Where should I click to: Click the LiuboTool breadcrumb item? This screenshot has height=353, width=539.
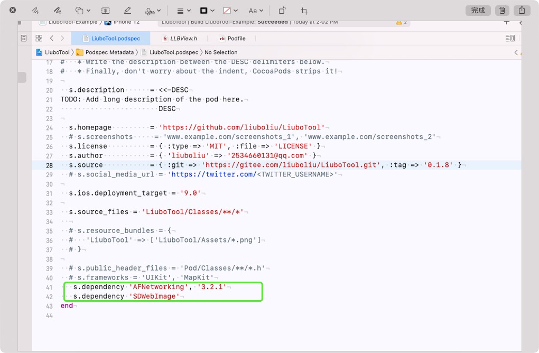pos(53,52)
